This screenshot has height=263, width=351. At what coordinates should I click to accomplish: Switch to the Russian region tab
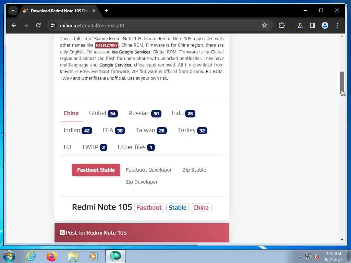tap(145, 113)
